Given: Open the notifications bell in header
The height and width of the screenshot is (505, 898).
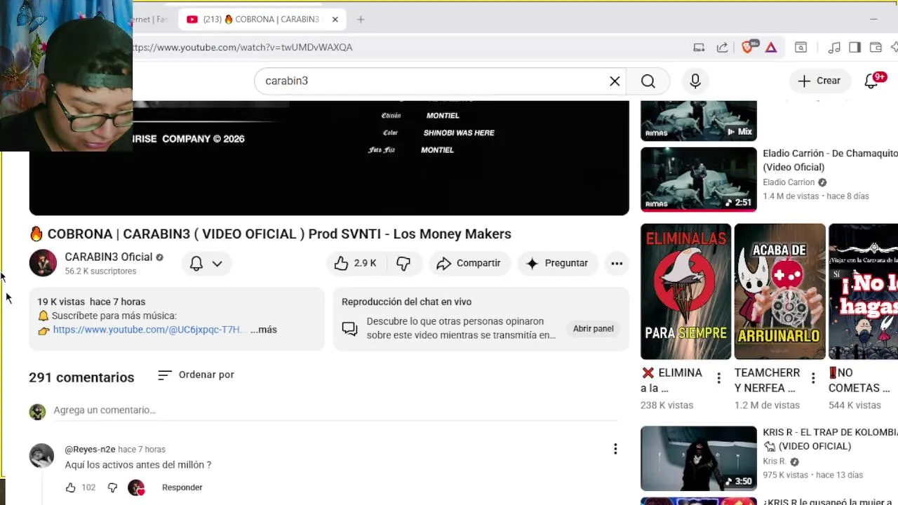Looking at the screenshot, I should point(872,81).
